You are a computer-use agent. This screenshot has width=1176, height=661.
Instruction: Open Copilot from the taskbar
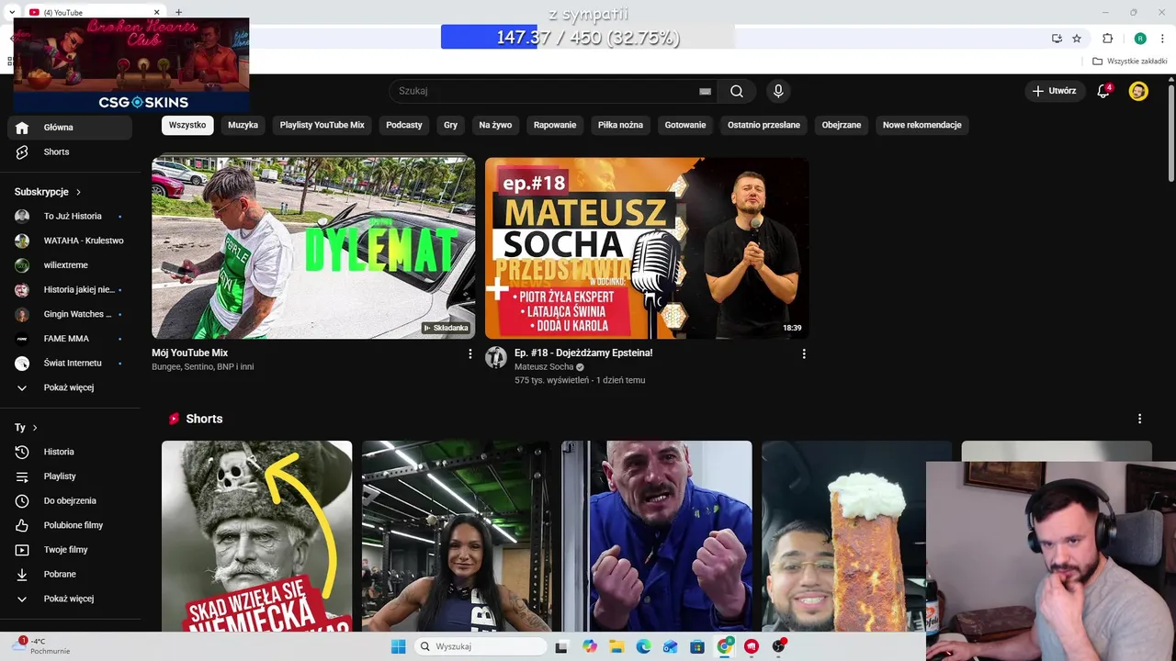tap(590, 646)
